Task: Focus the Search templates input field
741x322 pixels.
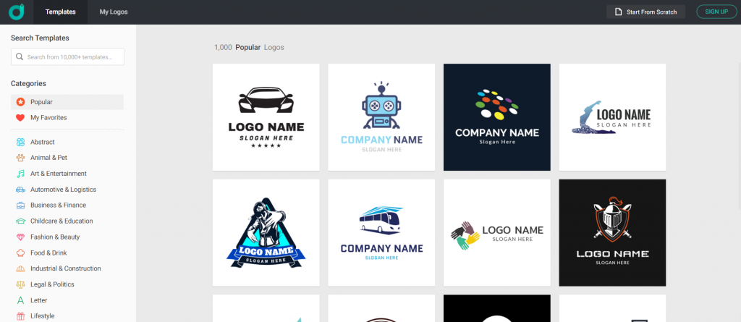Action: [x=67, y=56]
